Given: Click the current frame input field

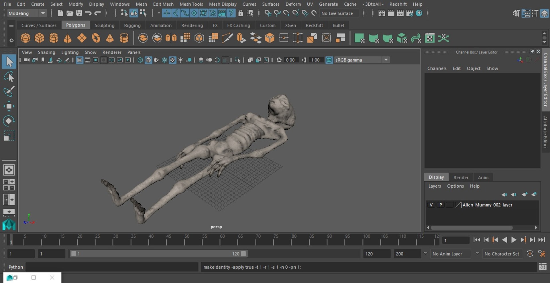Looking at the screenshot, I should tap(455, 240).
